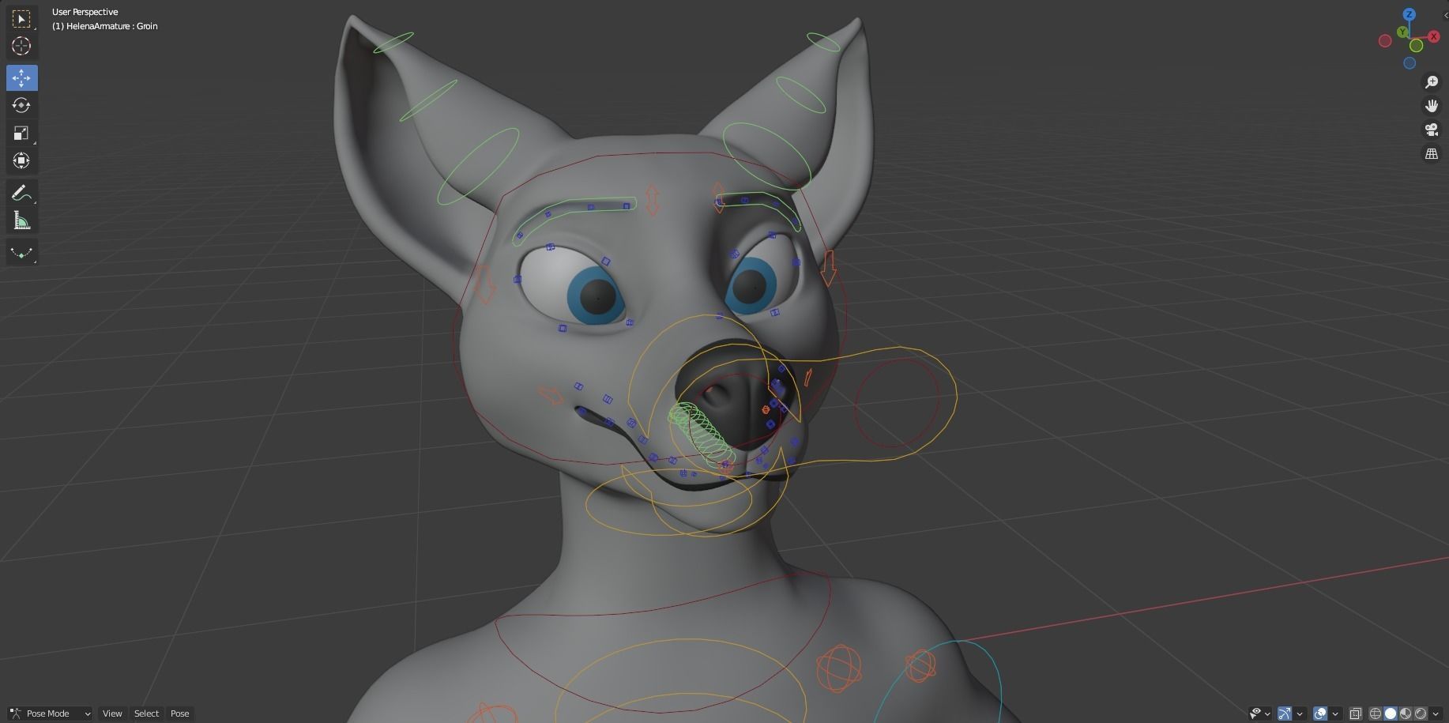
Task: Click the negative Y green circle on gizmo
Action: coord(1416,45)
